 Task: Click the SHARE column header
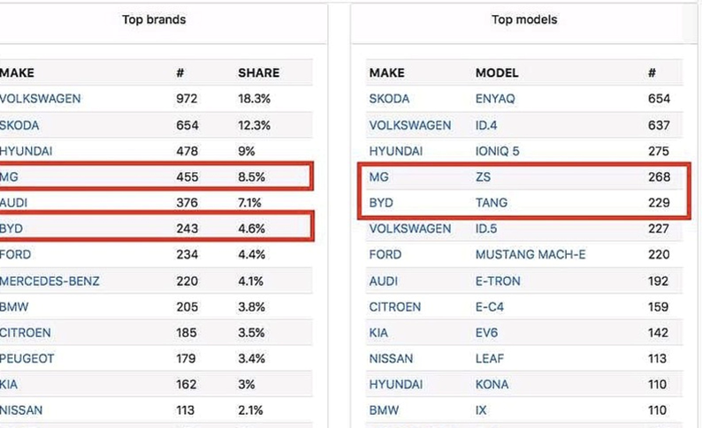pyautogui.click(x=258, y=73)
